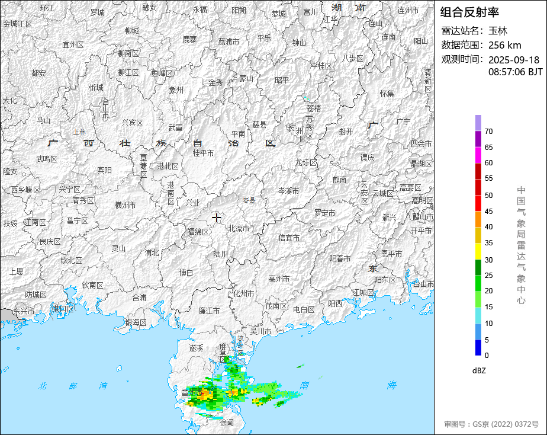The image size is (547, 435).
Task: Click the 雷州市 label on the map
Action: click(x=192, y=393)
